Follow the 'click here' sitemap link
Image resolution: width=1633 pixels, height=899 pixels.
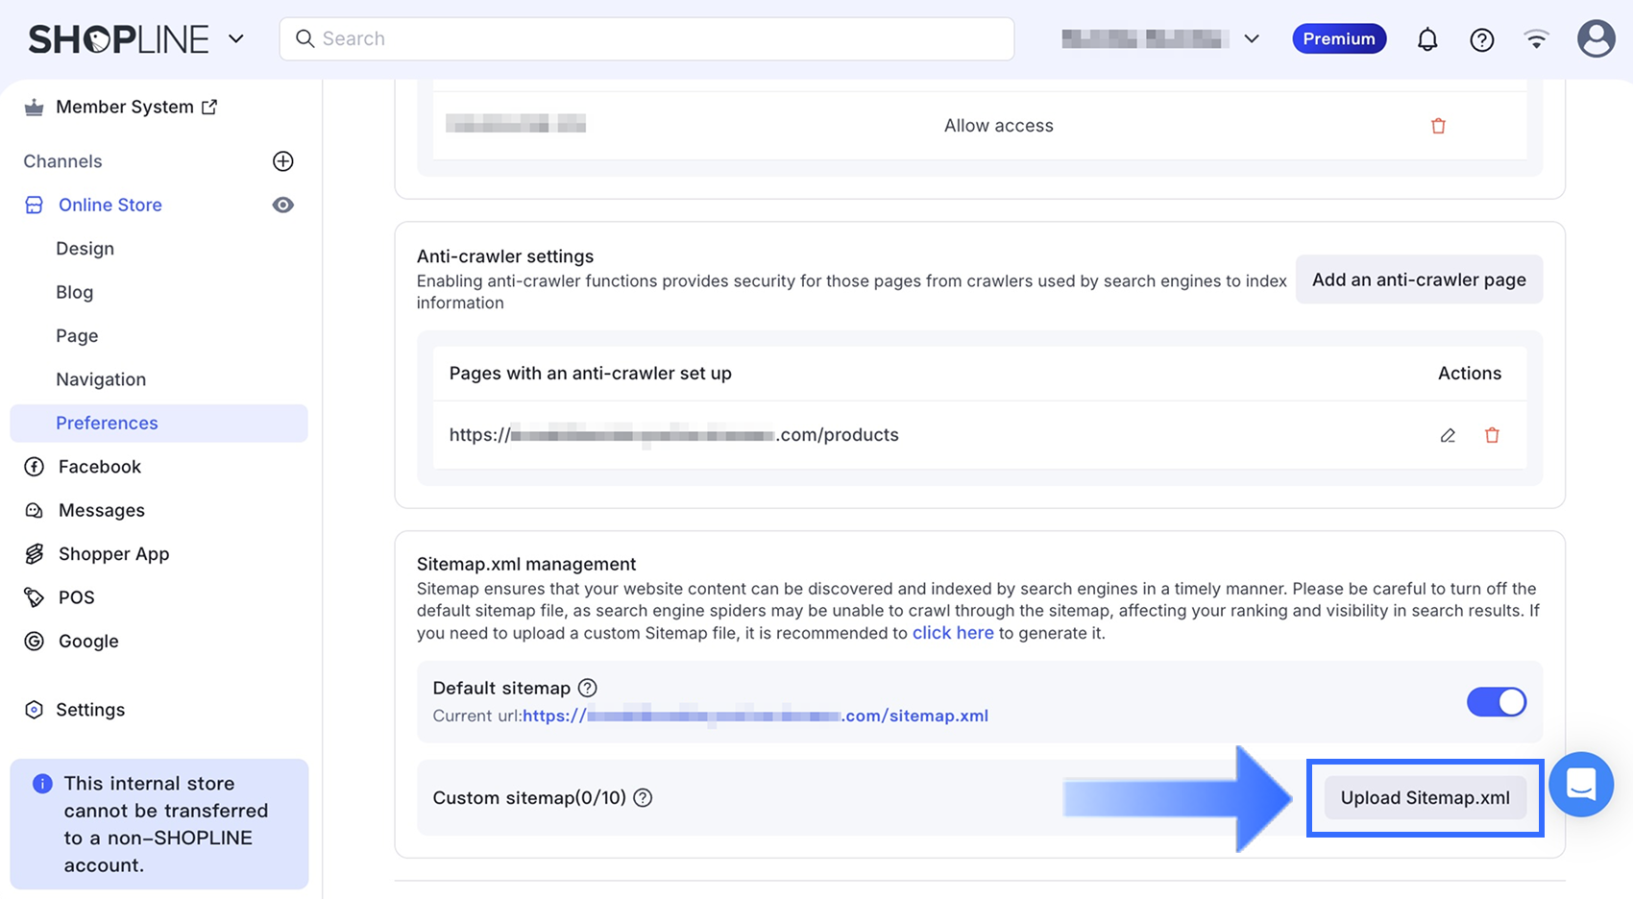click(x=953, y=633)
